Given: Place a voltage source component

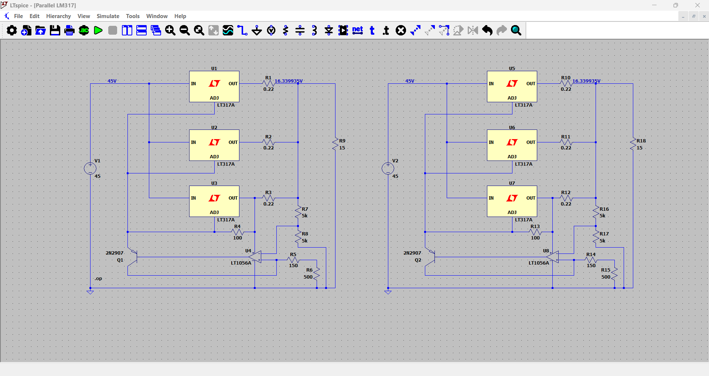Looking at the screenshot, I should [x=271, y=30].
